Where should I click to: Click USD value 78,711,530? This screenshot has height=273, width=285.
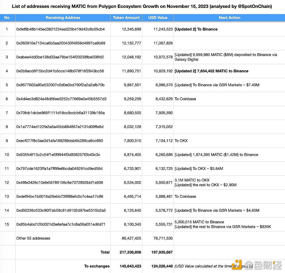tap(163, 238)
